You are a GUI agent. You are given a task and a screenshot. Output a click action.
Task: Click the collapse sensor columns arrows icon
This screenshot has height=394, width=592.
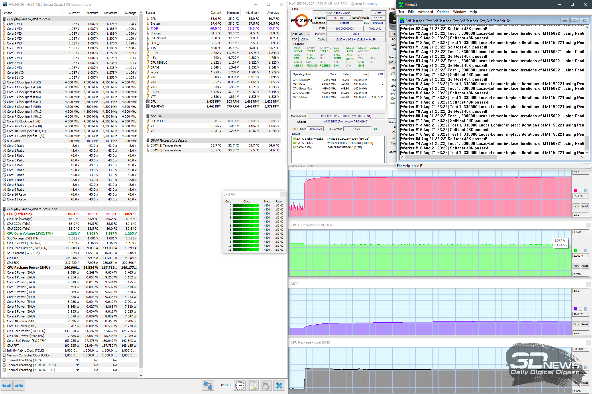(19, 386)
